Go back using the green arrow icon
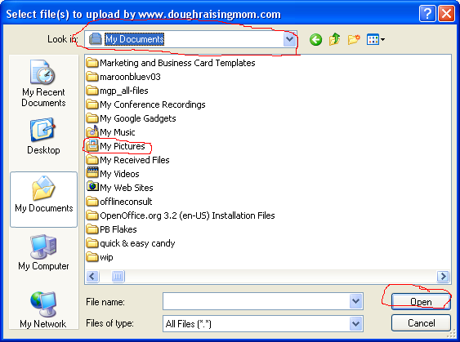460x342 pixels. coord(315,39)
